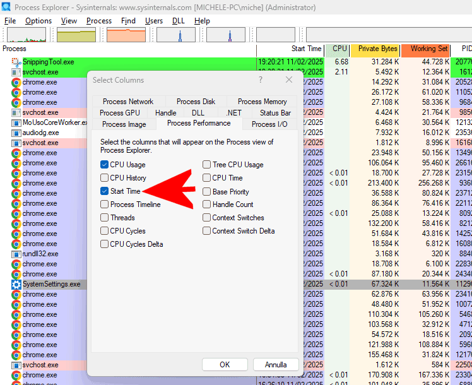
Task: Disable the CPU Usage checkbox
Action: click(x=104, y=164)
